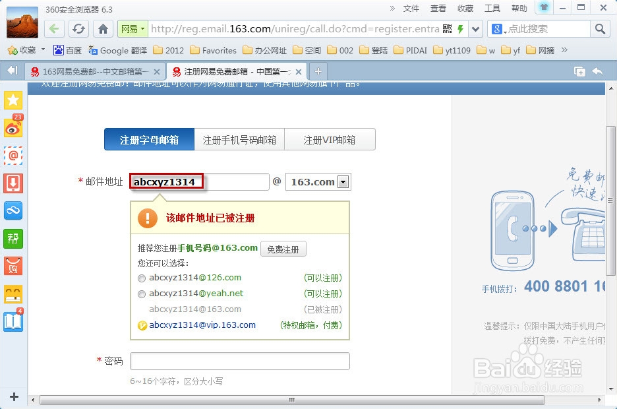Image resolution: width=617 pixels, height=409 pixels.
Task: Go back with the green arrow button
Action: [54, 29]
